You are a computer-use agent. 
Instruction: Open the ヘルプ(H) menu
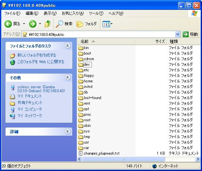116,13
